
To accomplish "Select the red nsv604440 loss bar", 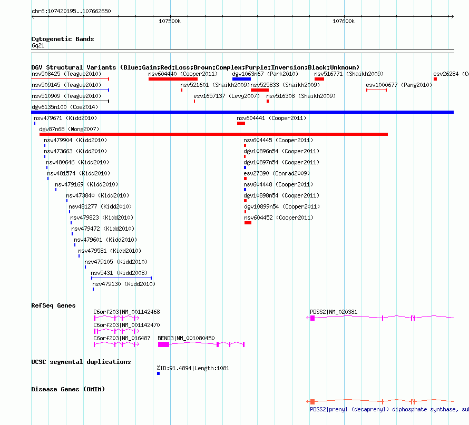I will coord(173,79).
